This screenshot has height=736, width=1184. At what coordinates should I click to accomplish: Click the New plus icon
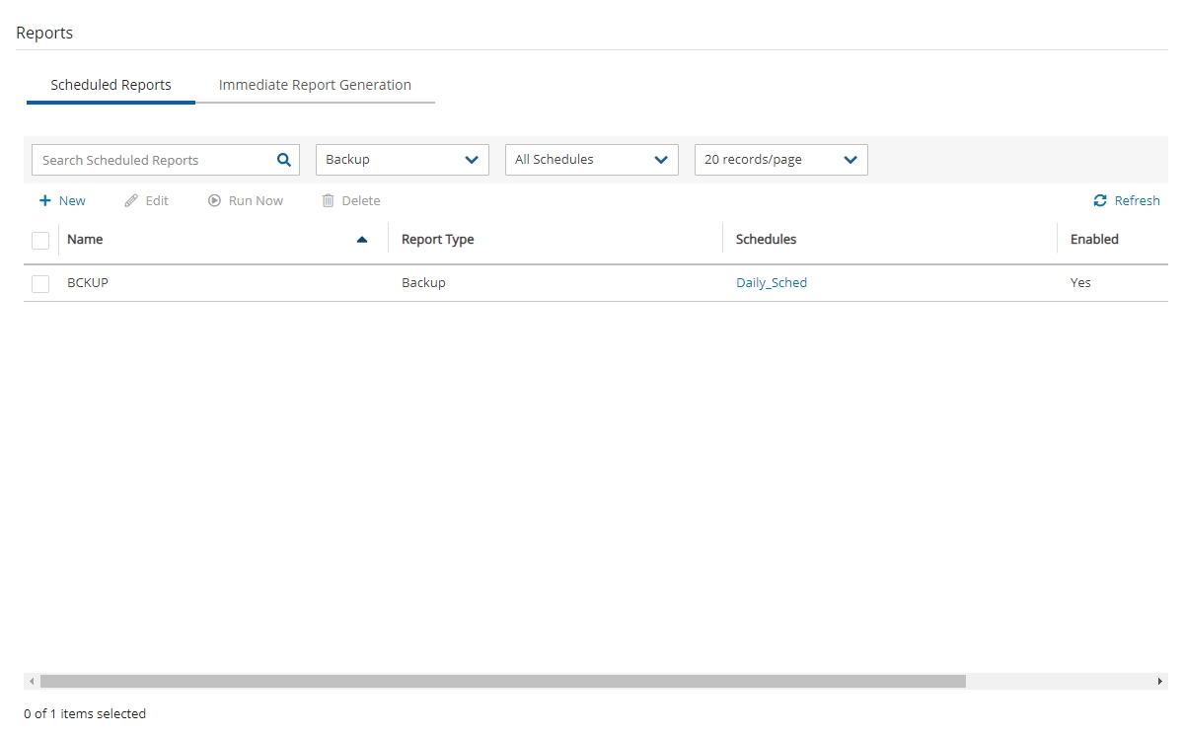(x=44, y=200)
